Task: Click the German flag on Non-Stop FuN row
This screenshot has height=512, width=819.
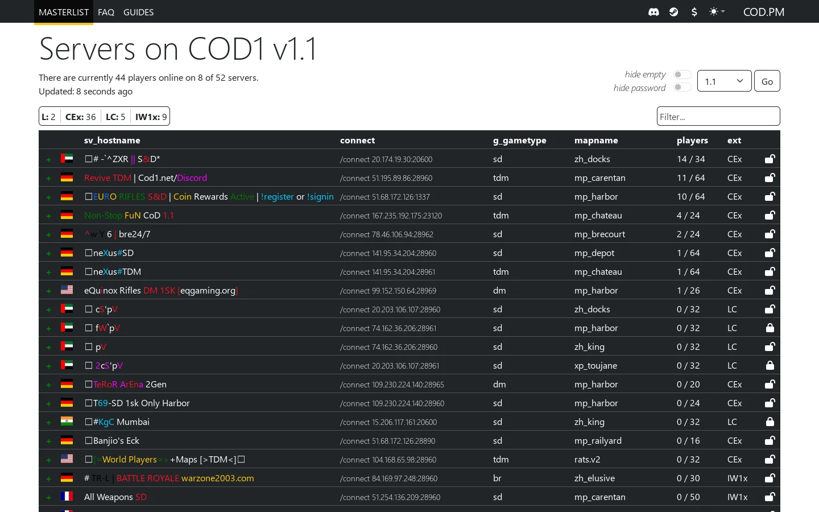Action: pos(67,215)
